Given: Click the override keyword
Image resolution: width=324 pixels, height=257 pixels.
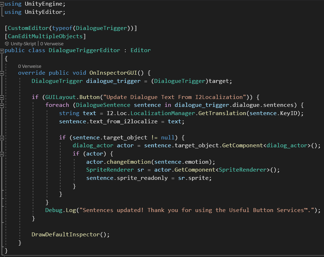Looking at the screenshot, I should [x=32, y=73].
